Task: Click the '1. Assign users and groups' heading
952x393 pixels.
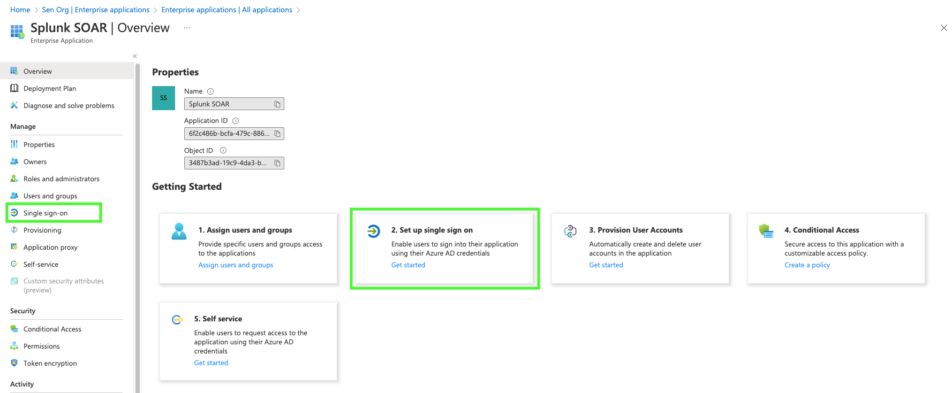Action: click(245, 230)
